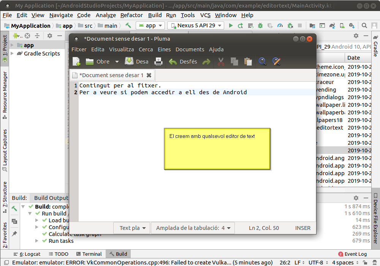This screenshot has height=266, width=380.
Task: Click the Sync Project with Gradle icon
Action: (332, 25)
